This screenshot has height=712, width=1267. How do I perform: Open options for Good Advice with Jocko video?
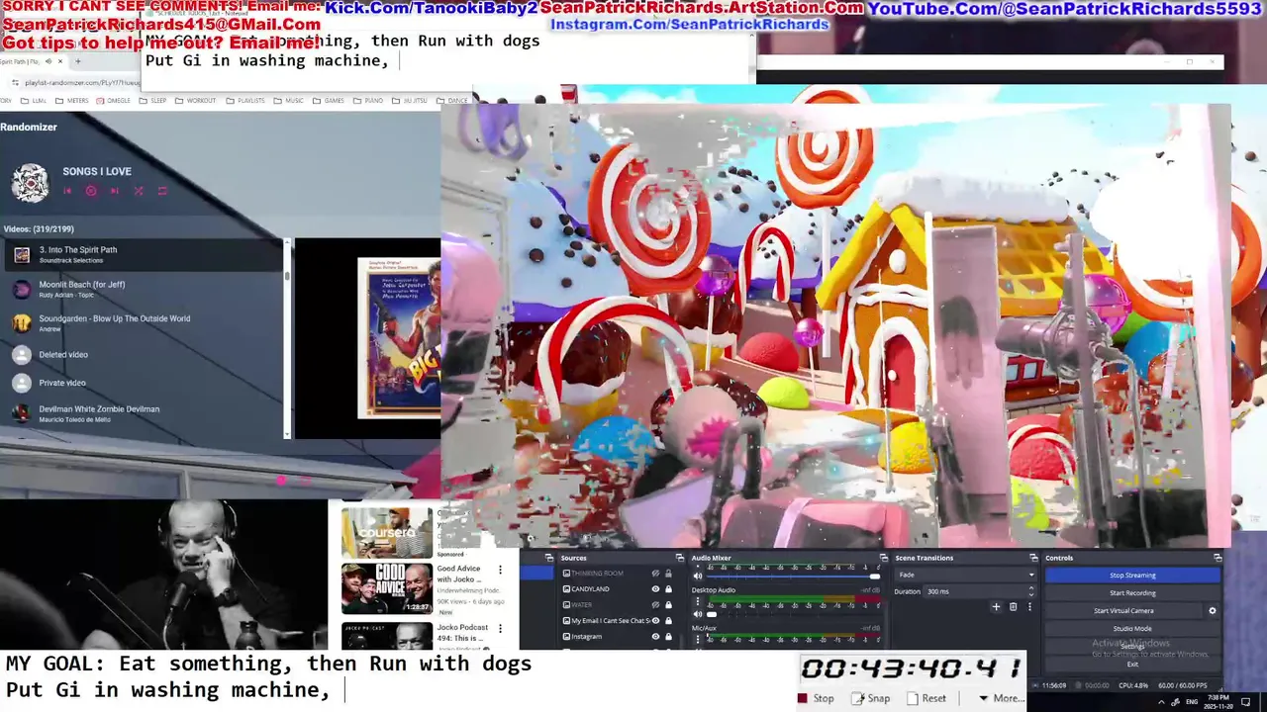[x=500, y=571]
